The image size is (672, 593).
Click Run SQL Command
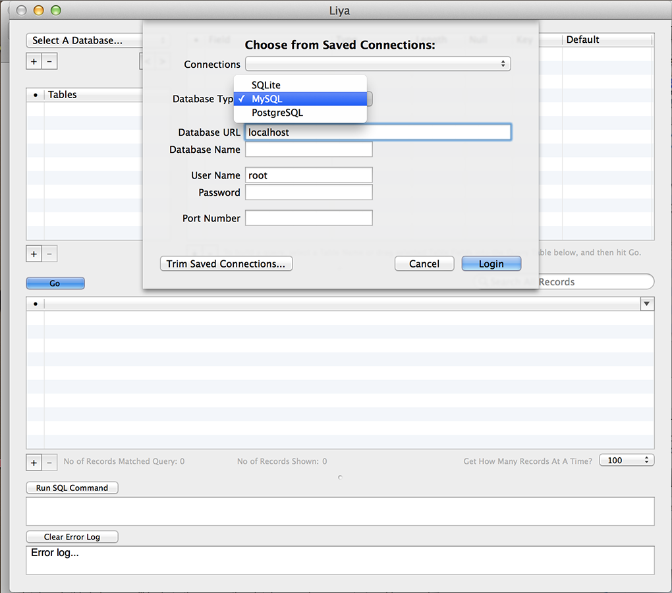click(72, 488)
